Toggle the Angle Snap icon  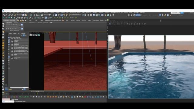coord(62,15)
